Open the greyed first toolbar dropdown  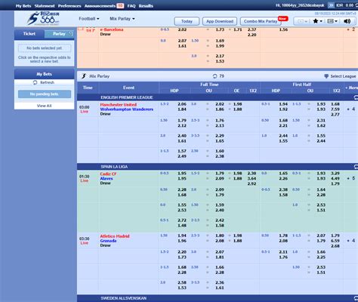tap(303, 21)
